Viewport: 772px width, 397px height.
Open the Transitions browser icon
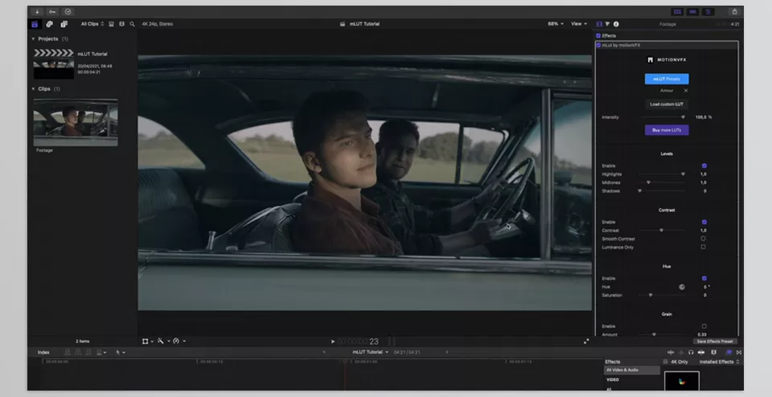(x=738, y=352)
